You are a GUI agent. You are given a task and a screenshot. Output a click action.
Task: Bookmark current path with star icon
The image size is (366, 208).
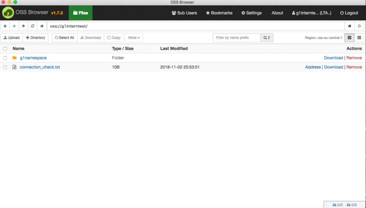click(x=359, y=26)
